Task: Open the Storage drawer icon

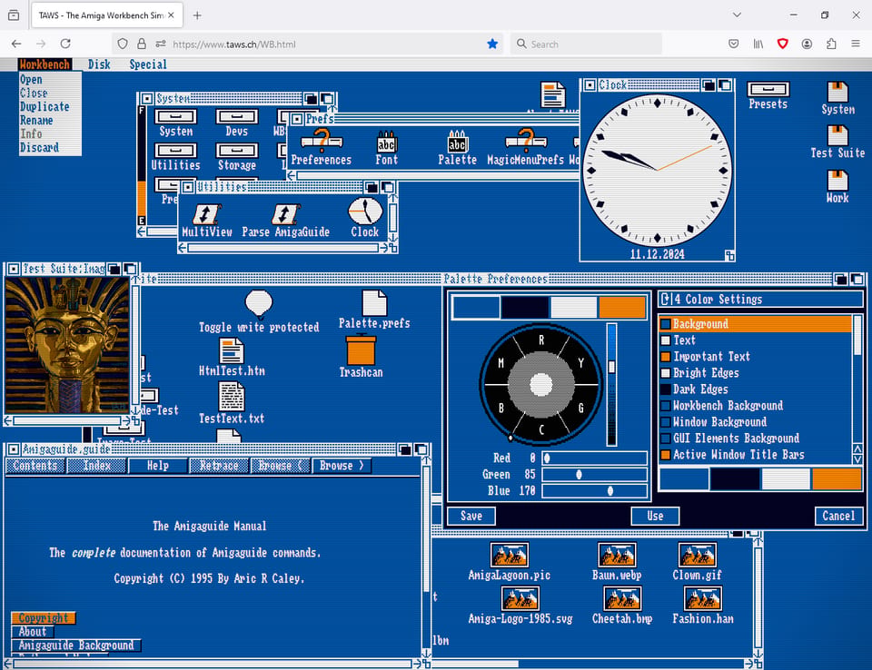Action: pyautogui.click(x=237, y=157)
